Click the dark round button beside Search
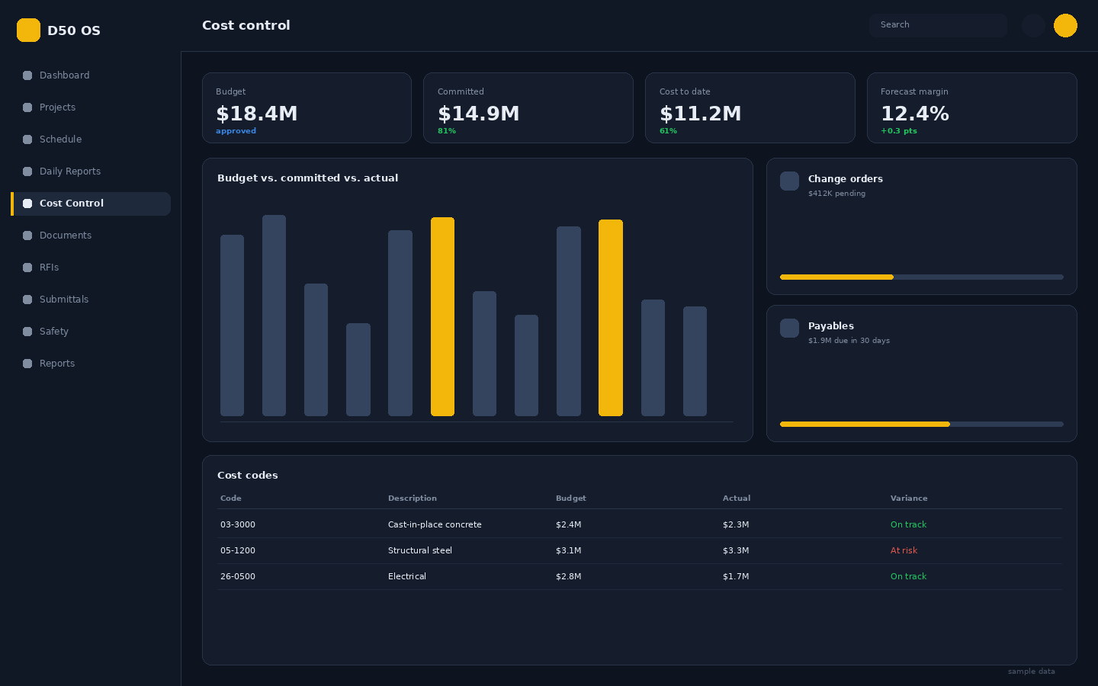The image size is (1098, 686). pyautogui.click(x=1033, y=25)
